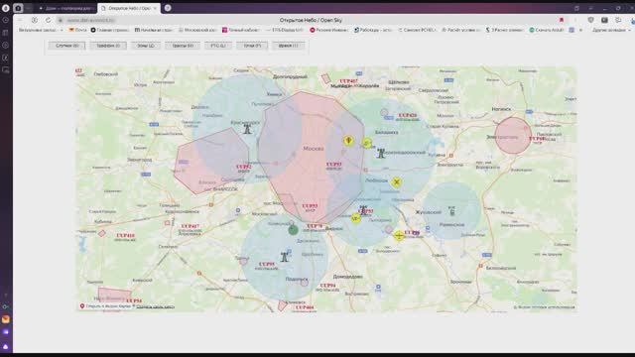This screenshot has width=635, height=357.
Task: Click the red bookmark icon in address bar
Action: (x=562, y=20)
